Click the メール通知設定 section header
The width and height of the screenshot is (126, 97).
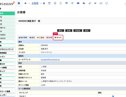click(x=72, y=89)
